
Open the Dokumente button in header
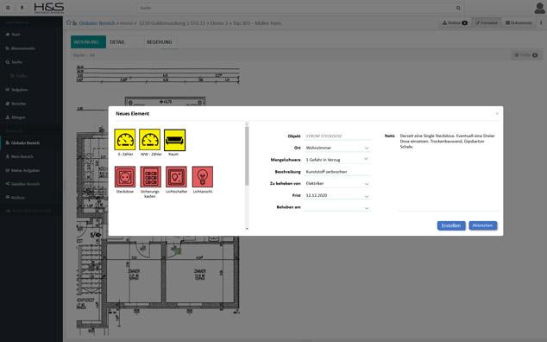coord(519,22)
